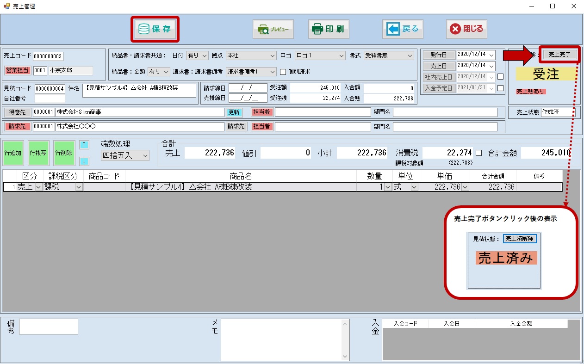
Task: Click the 売掛締日 date field
Action: tap(248, 98)
